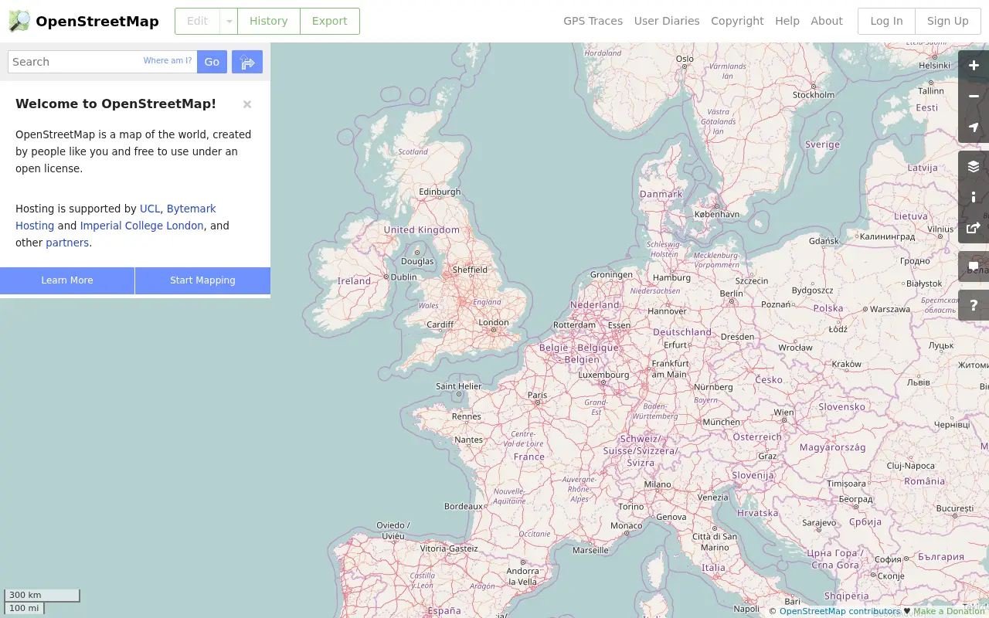This screenshot has width=989, height=618.
Task: Click the Log In button
Action: pos(886,21)
